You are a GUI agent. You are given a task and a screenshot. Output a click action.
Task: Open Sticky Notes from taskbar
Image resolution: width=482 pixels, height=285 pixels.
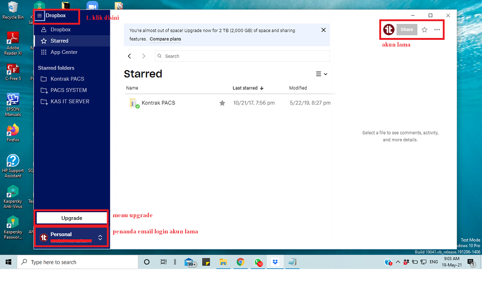(x=206, y=262)
